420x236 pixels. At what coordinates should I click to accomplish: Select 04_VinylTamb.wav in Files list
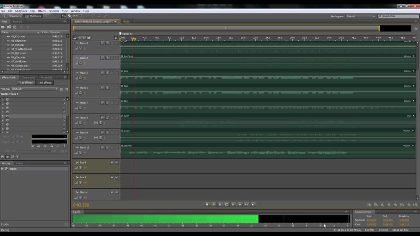pos(22,49)
